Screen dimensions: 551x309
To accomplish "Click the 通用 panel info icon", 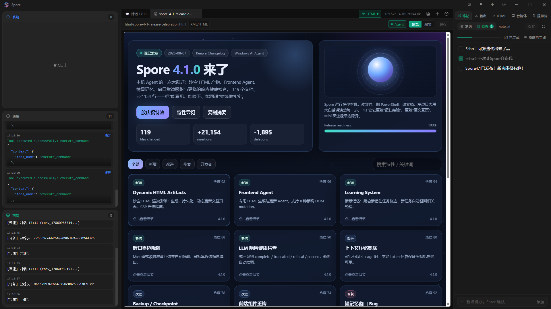I will pyautogui.click(x=8, y=116).
